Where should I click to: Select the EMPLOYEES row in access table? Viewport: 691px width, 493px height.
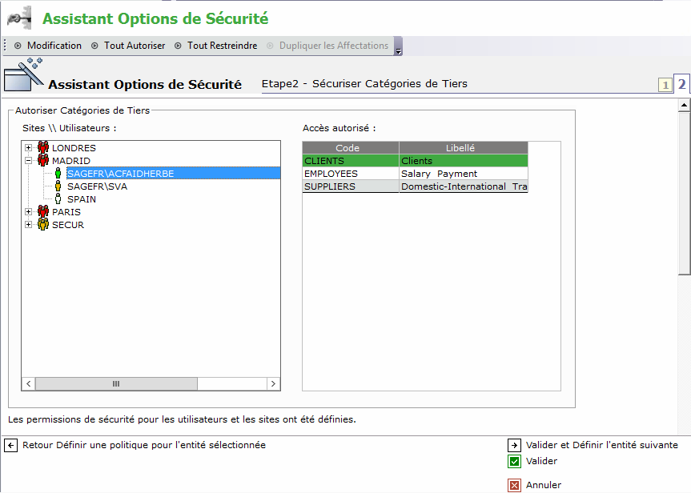[x=415, y=174]
